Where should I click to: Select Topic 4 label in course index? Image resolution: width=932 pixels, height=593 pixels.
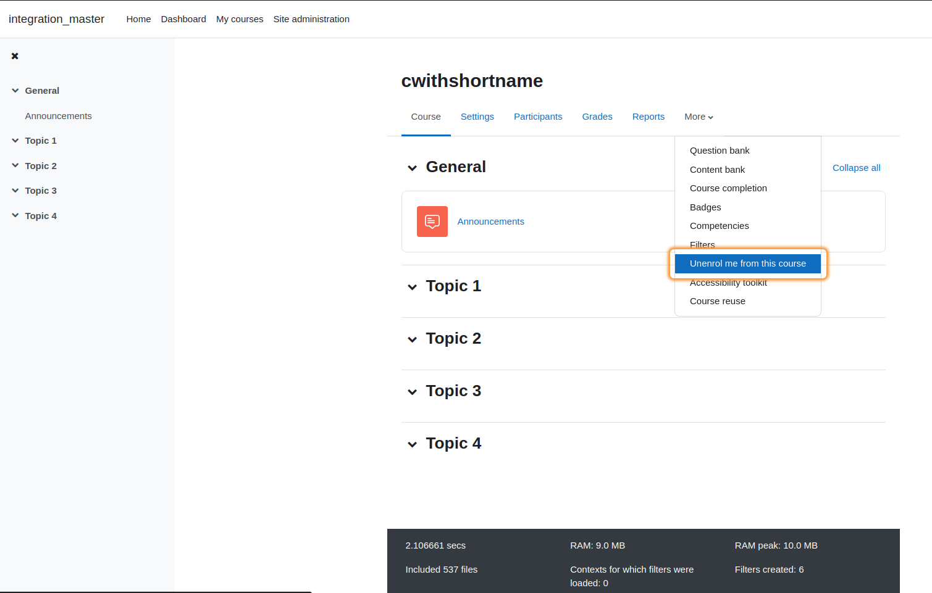(41, 216)
